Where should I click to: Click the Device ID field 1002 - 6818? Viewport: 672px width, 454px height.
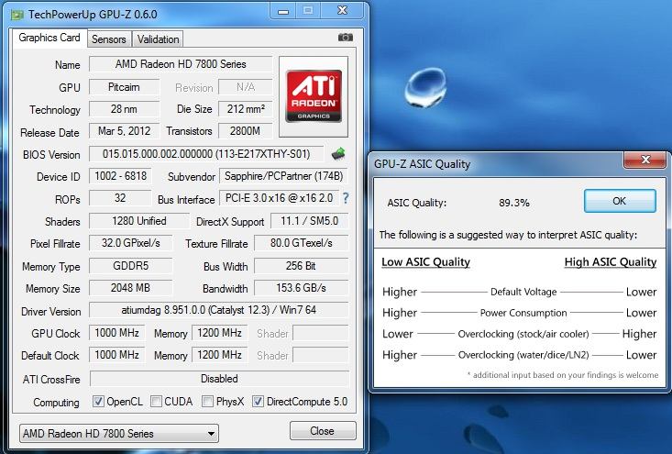120,176
